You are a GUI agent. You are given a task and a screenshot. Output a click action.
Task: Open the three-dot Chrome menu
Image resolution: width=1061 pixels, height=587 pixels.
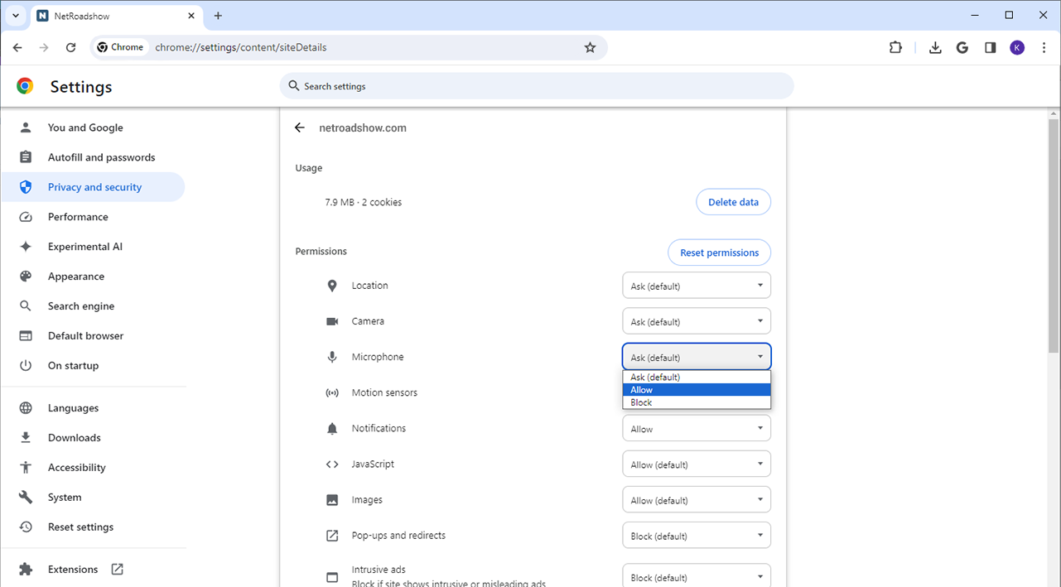1044,47
